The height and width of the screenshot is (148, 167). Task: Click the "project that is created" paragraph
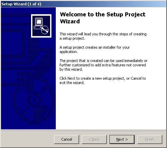tap(104, 65)
